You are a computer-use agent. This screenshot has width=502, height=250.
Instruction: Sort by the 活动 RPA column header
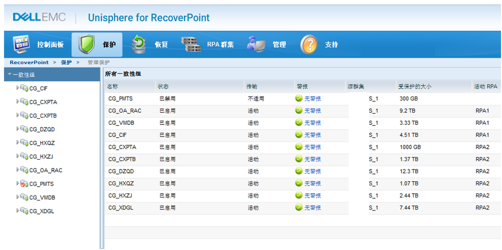(x=487, y=86)
